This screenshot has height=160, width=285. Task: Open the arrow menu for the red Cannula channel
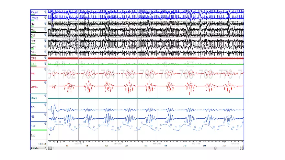click(x=45, y=82)
